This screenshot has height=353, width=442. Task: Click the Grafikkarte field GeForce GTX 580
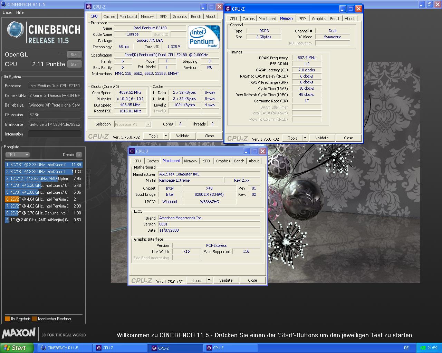click(x=55, y=124)
